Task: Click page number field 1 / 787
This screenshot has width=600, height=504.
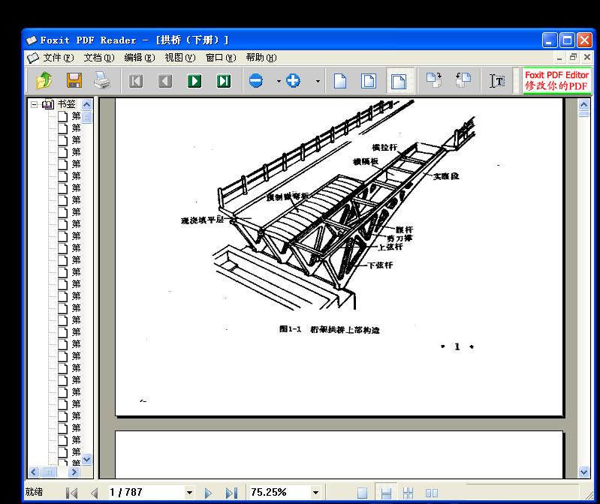Action: tap(146, 492)
